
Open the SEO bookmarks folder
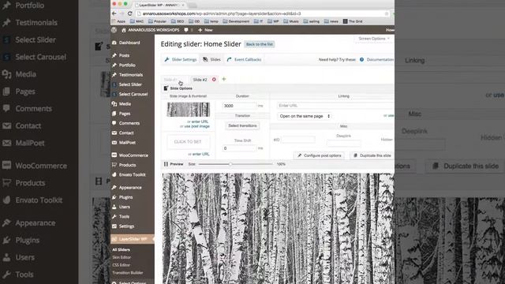coord(178,21)
